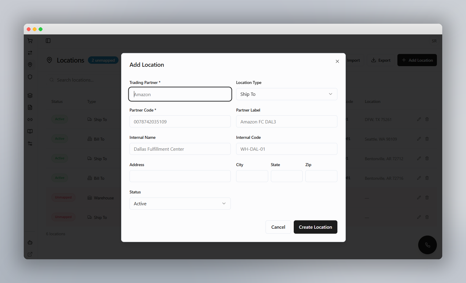Screen dimensions: 466x283
Task: Click the Location column header
Action: tap(372, 101)
